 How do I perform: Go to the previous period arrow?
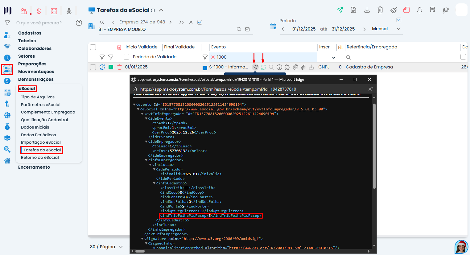pos(283,29)
